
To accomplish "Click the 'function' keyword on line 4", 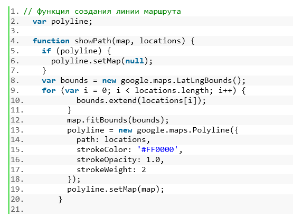I will (x=51, y=41).
